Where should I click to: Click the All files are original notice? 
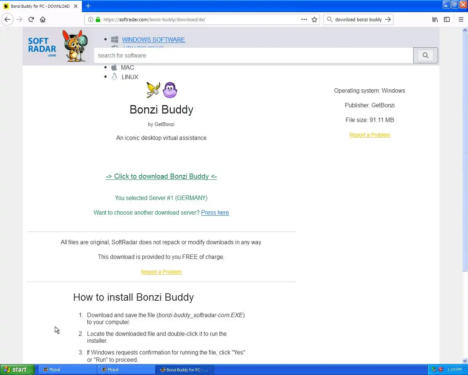tap(161, 242)
